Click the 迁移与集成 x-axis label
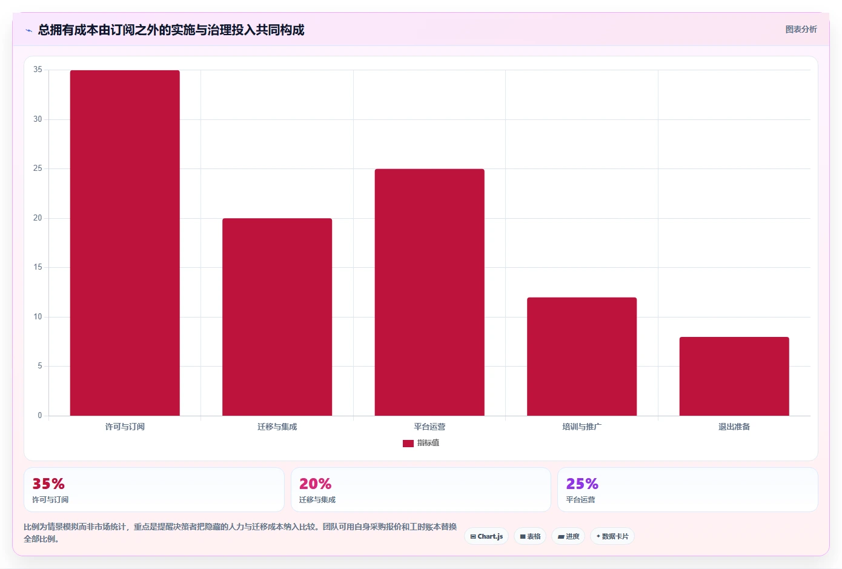842x569 pixels. click(277, 427)
